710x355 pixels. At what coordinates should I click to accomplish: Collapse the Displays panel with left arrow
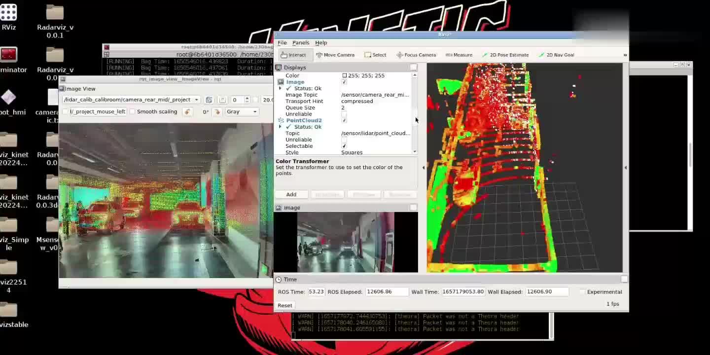[x=423, y=168]
